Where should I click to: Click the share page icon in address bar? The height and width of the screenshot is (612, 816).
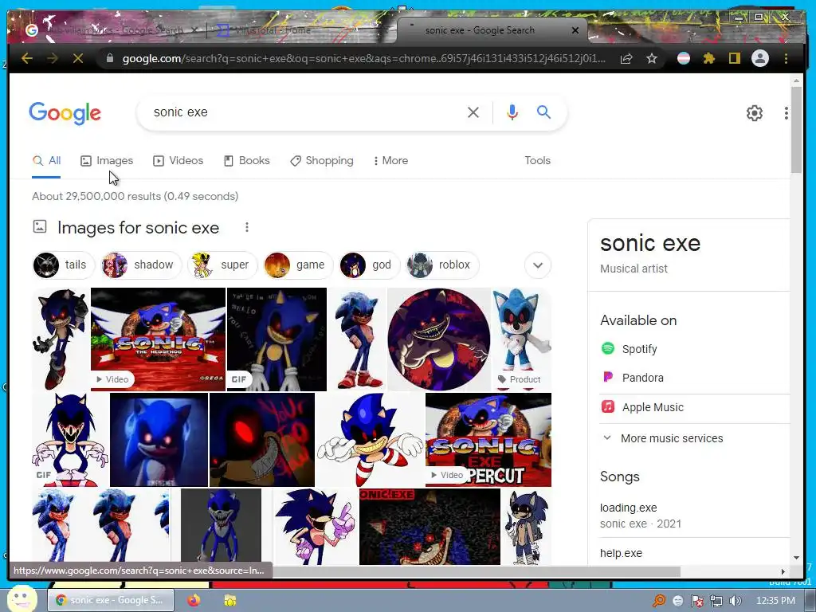coord(626,58)
